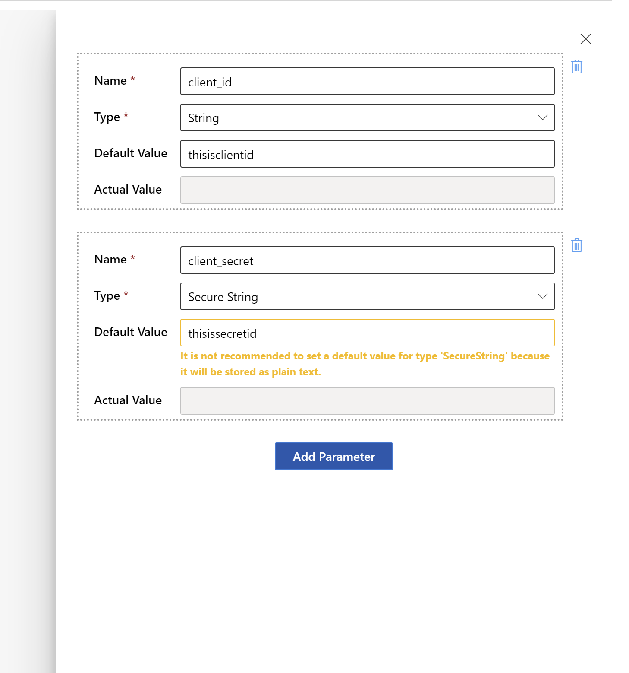Click the Actual Value field of client_id
The width and height of the screenshot is (629, 673).
click(368, 190)
